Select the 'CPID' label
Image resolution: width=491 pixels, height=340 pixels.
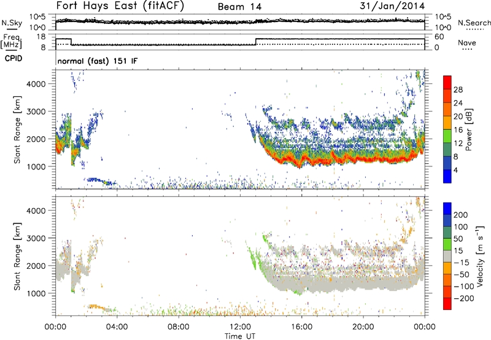pos(14,58)
